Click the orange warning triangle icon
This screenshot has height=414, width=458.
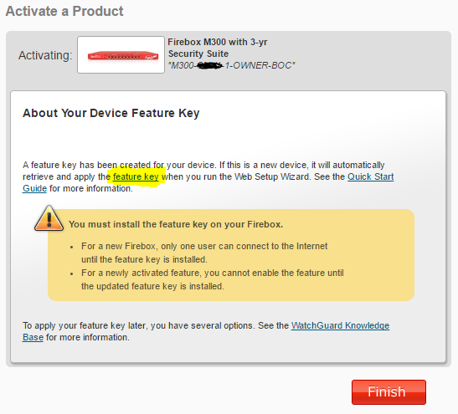(x=49, y=218)
